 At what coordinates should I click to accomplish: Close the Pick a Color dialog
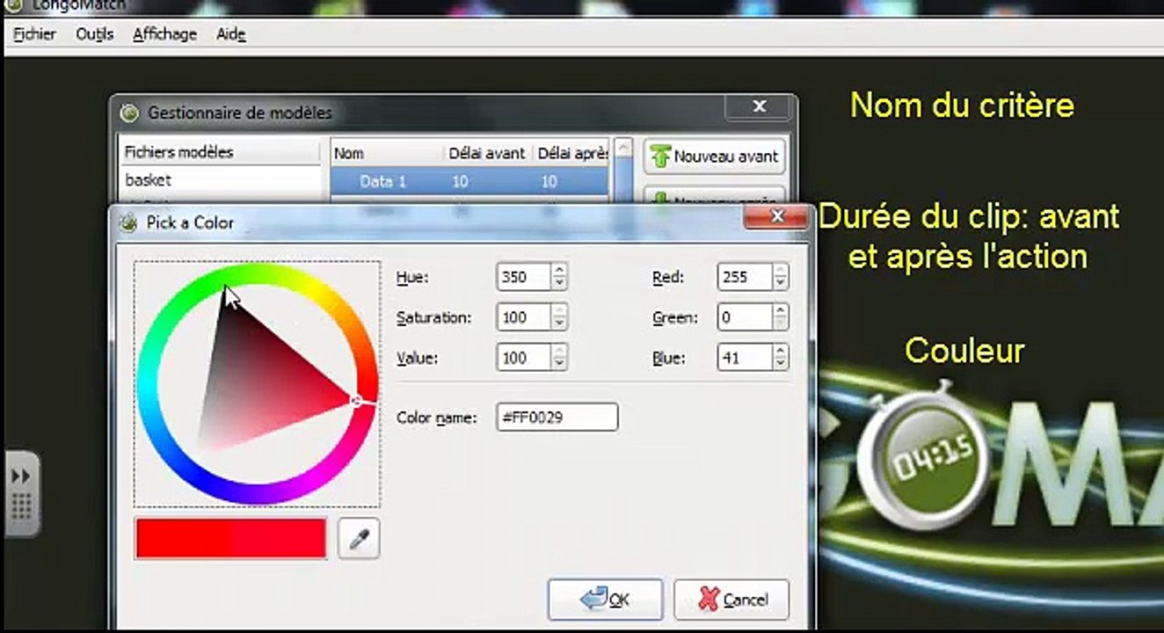(x=776, y=216)
